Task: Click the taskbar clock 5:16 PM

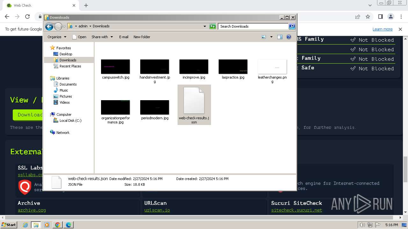Action: click(x=391, y=225)
